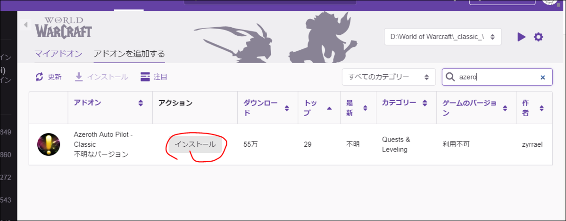This screenshot has height=221, width=566.
Task: Click the インストール toolbar button
Action: (x=101, y=77)
